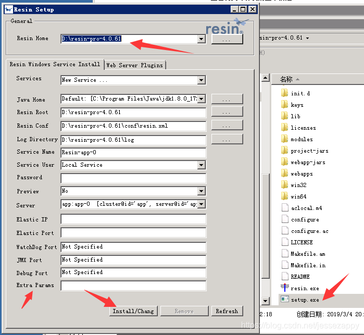The image size is (364, 335).
Task: Click Explorer scrollbar up arrow
Action: point(266,78)
